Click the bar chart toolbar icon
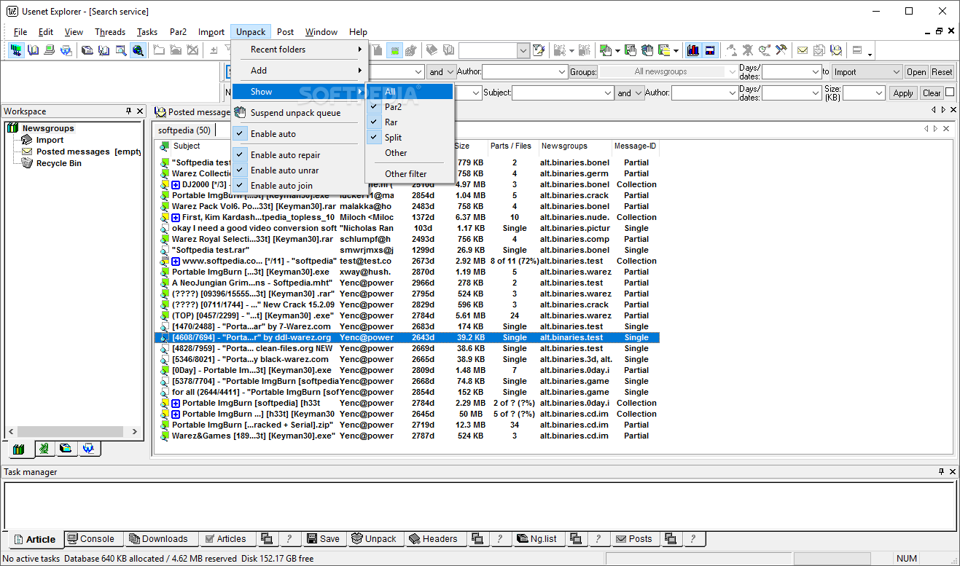This screenshot has height=566, width=960. pyautogui.click(x=693, y=50)
